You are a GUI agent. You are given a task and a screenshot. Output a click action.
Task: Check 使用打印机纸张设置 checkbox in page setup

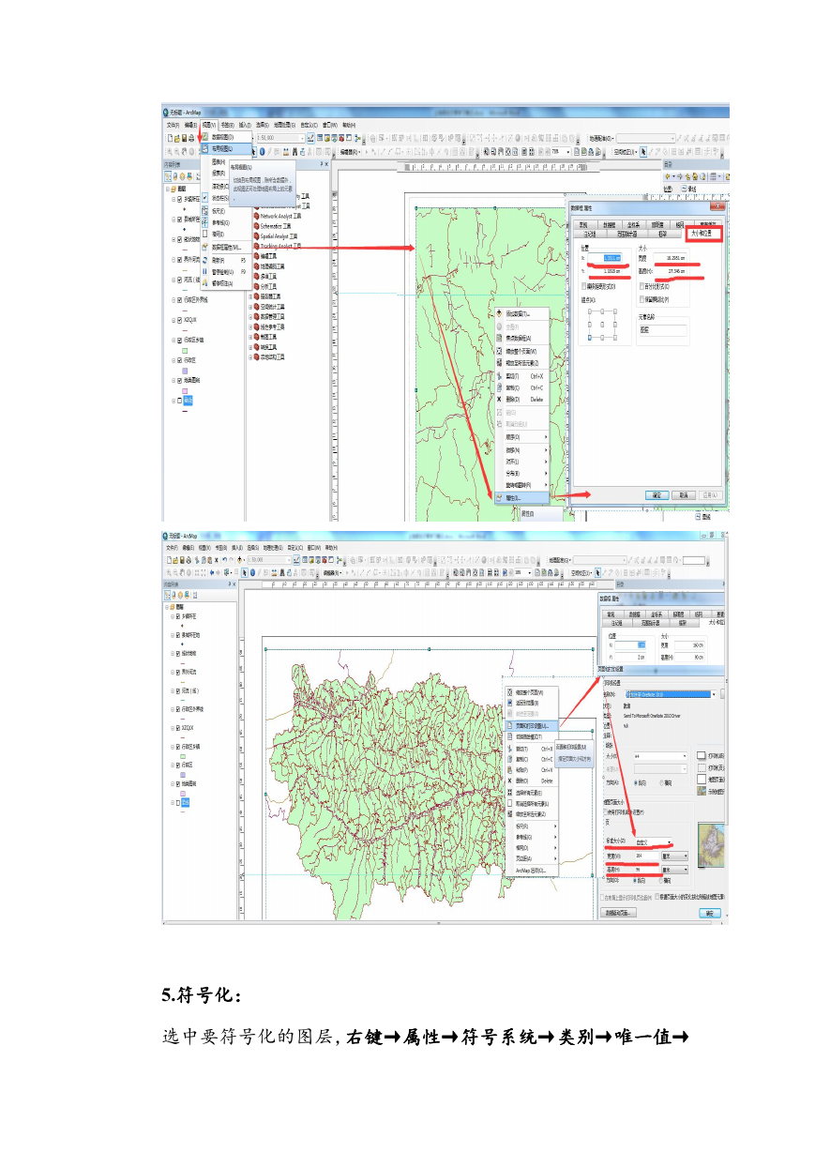click(x=606, y=812)
